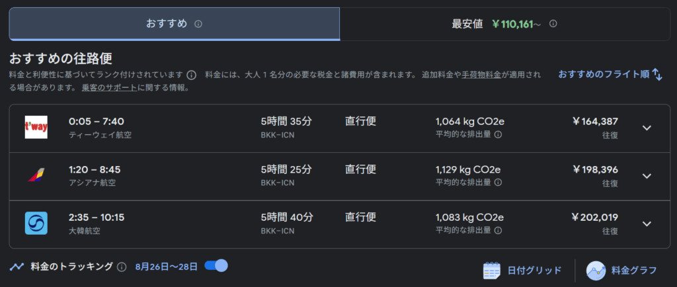Expand the T'way 0:05 – 7:40 flight details
This screenshot has height=287, width=677.
pos(647,128)
